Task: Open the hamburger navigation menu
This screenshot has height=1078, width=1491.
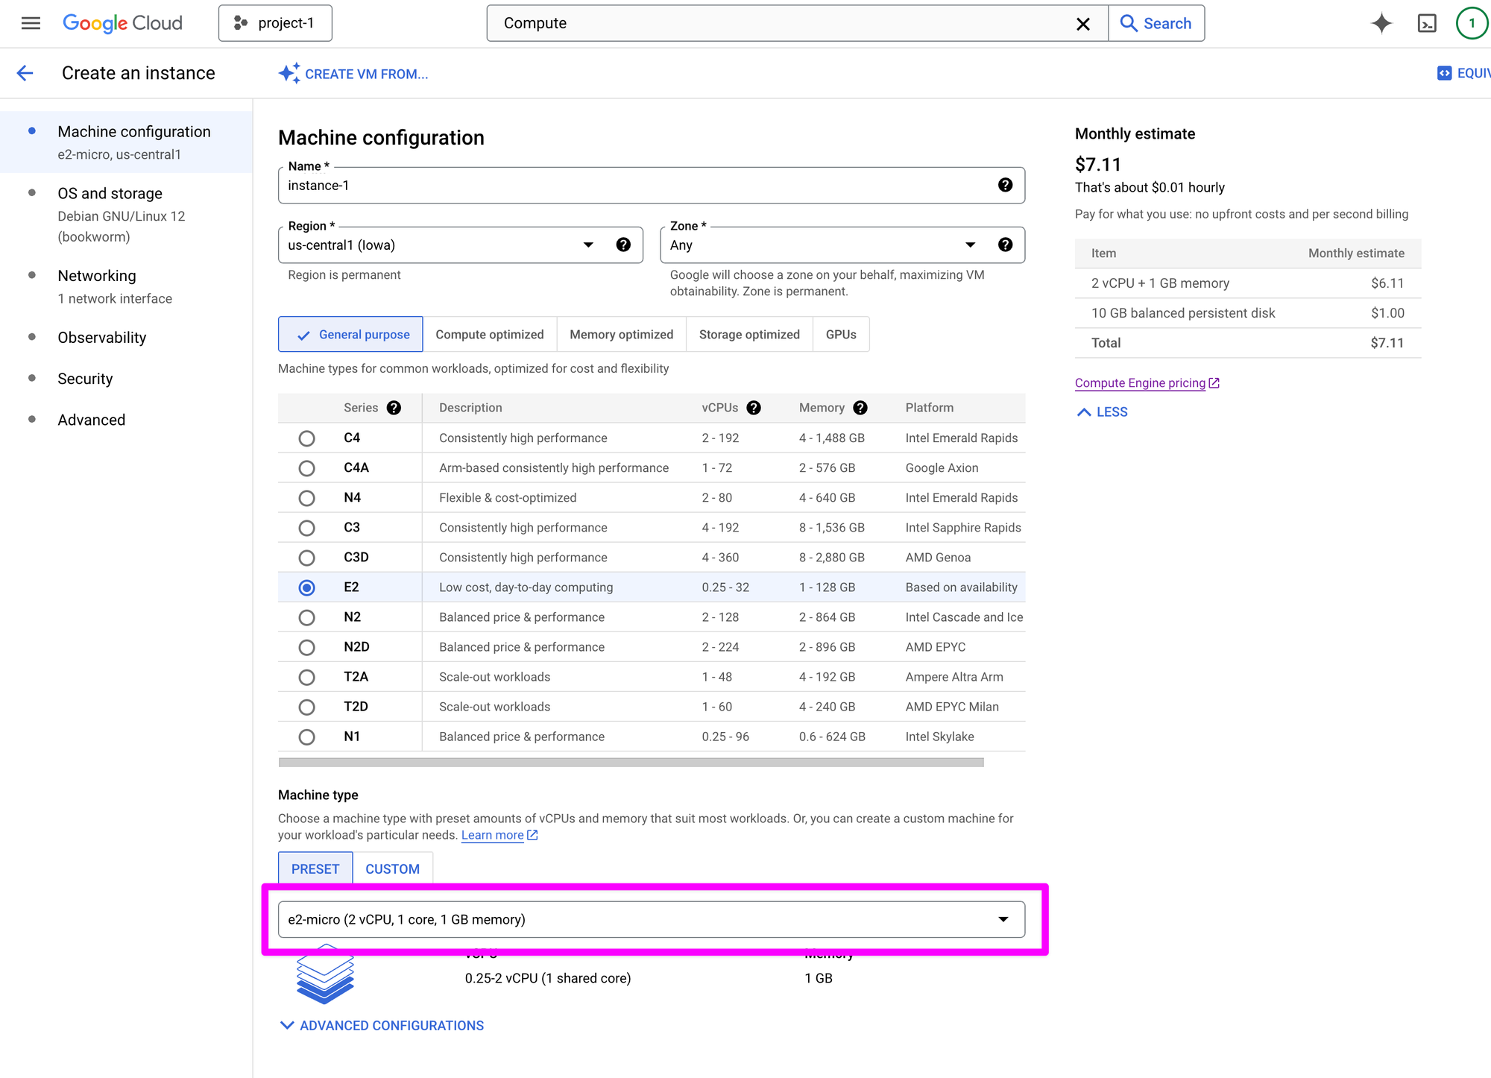Action: pos(31,23)
